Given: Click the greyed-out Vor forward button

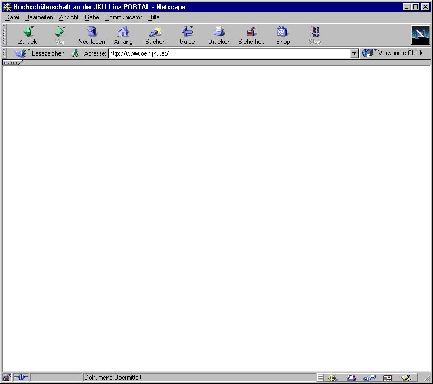Looking at the screenshot, I should 59,35.
